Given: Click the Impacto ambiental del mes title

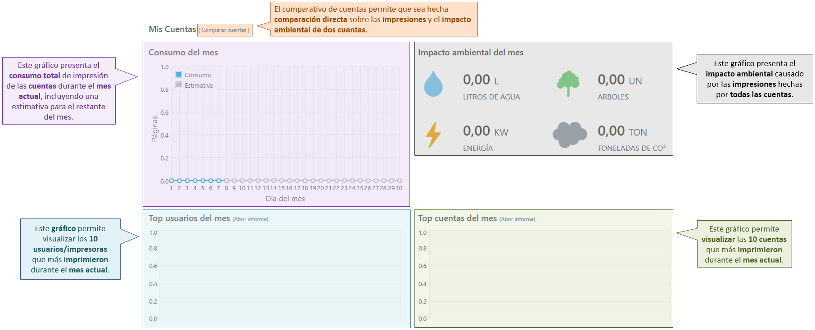Looking at the screenshot, I should coord(470,53).
